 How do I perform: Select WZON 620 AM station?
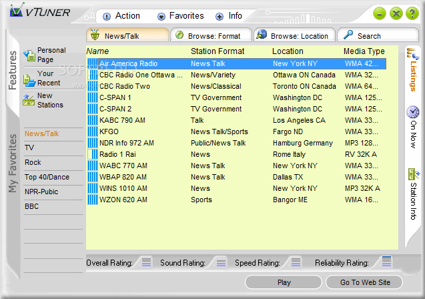(237, 200)
